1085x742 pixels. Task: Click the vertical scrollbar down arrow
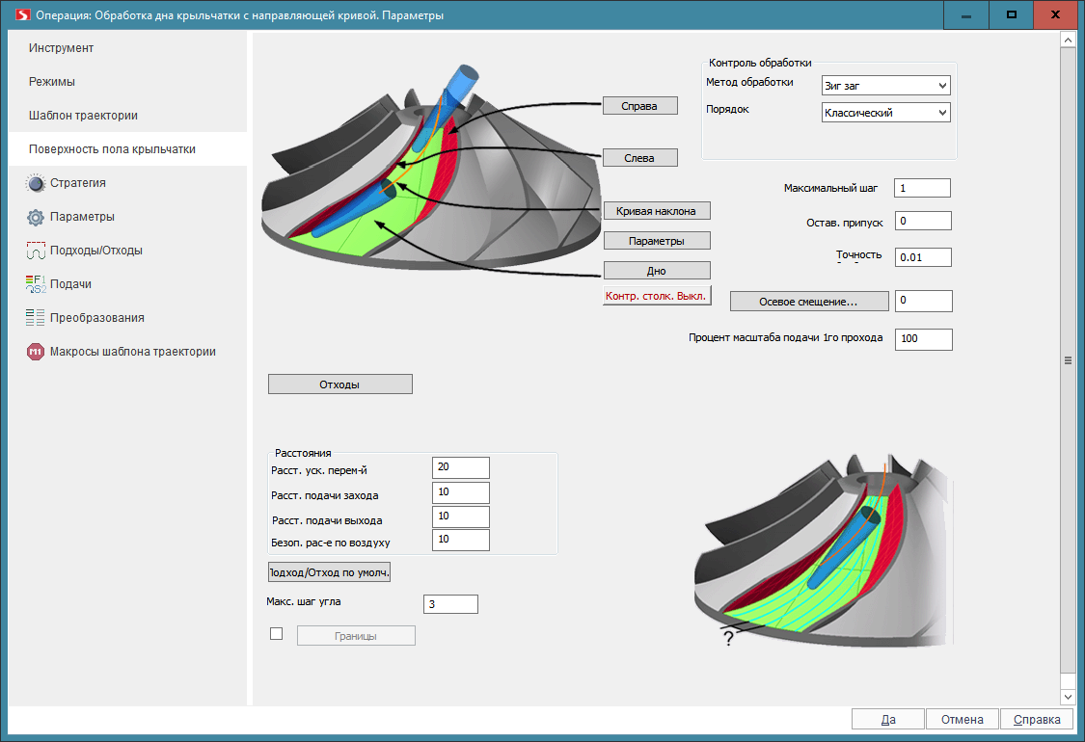coord(1068,697)
